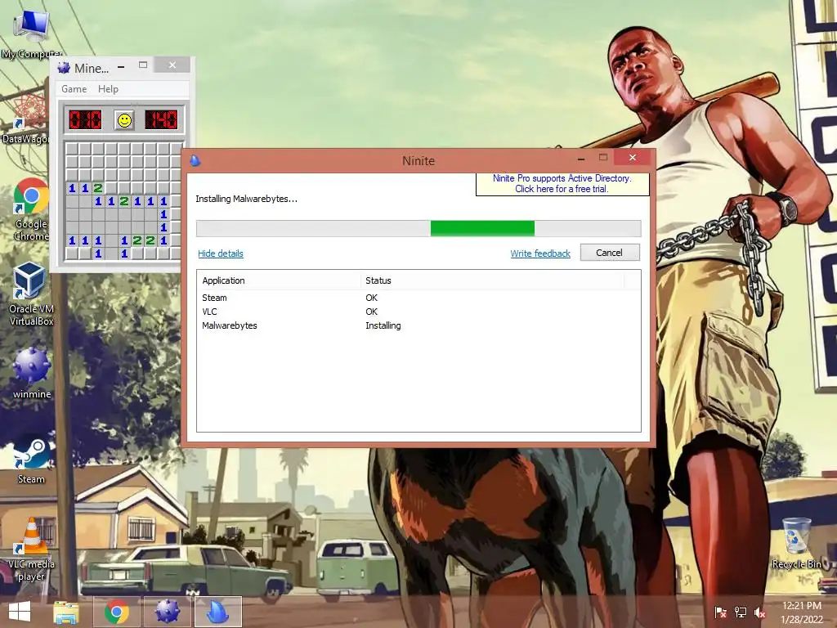Open Action Center flag tray icon
Screen dimensions: 837x628
point(720,612)
